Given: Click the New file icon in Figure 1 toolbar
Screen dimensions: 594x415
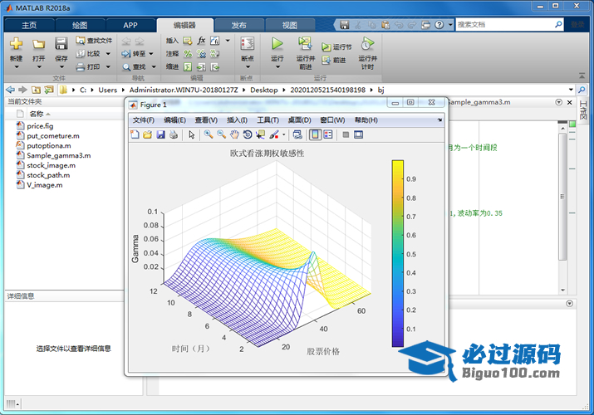Looking at the screenshot, I should click(x=135, y=134).
